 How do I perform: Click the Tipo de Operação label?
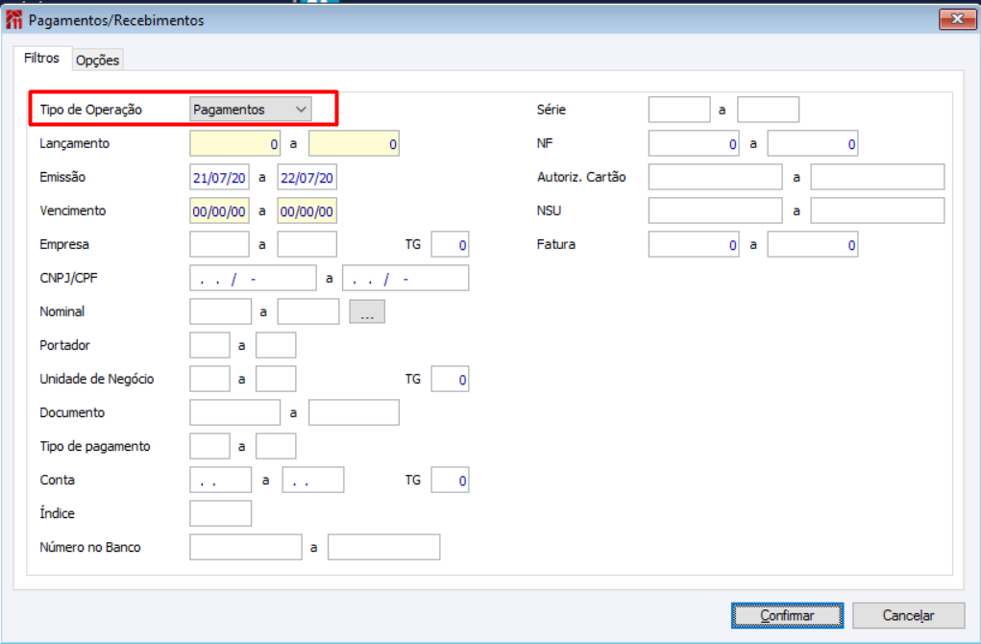point(90,110)
